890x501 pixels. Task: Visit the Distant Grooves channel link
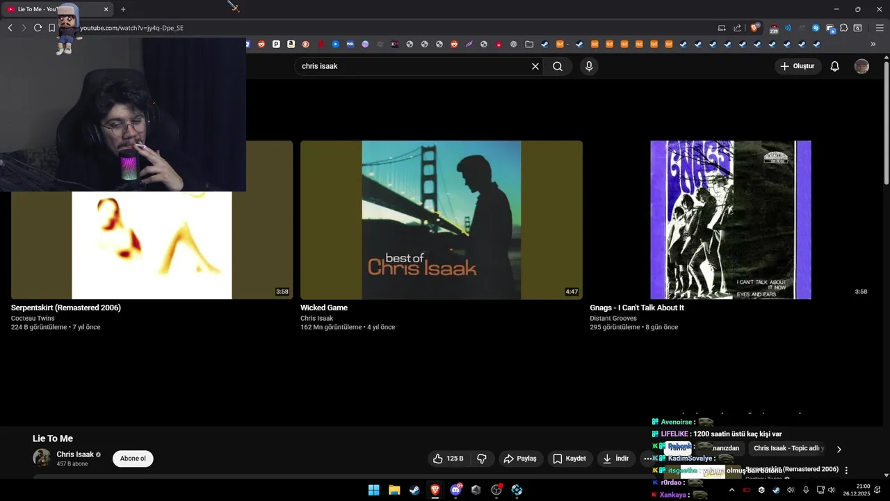613,319
